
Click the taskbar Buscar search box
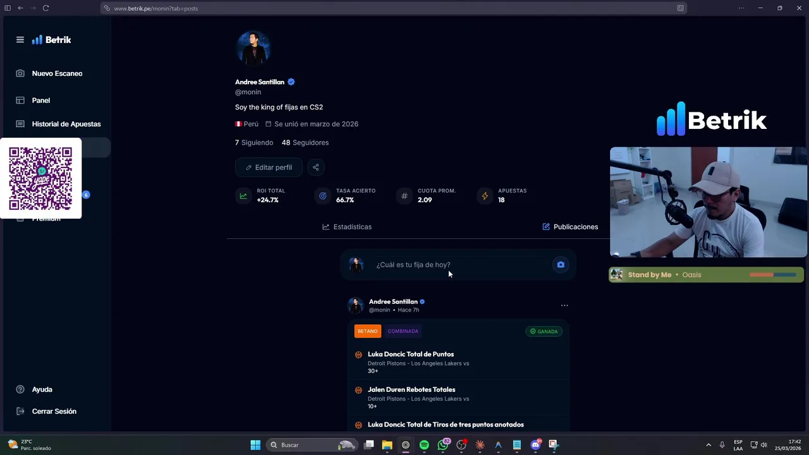(x=312, y=445)
